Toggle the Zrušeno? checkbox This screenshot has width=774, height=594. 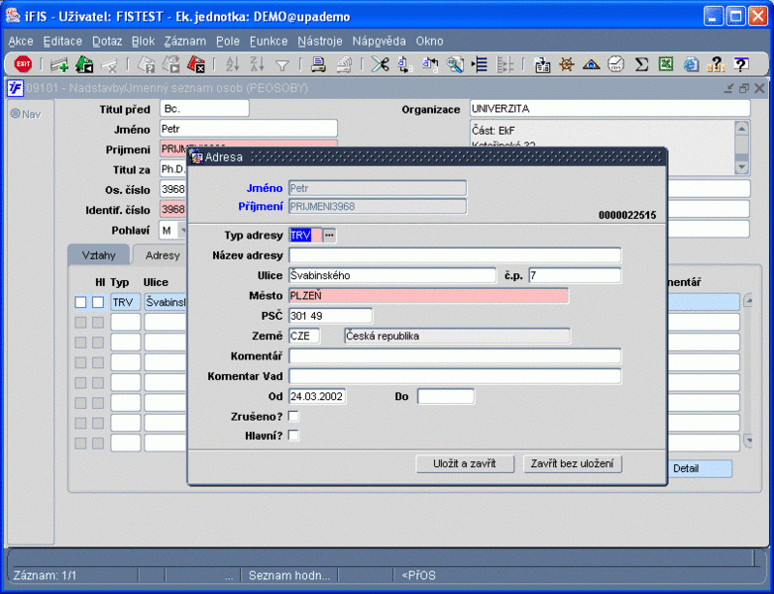[293, 417]
